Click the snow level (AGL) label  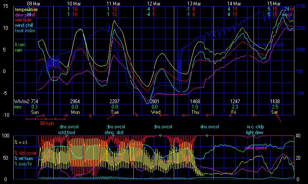click(268, 45)
